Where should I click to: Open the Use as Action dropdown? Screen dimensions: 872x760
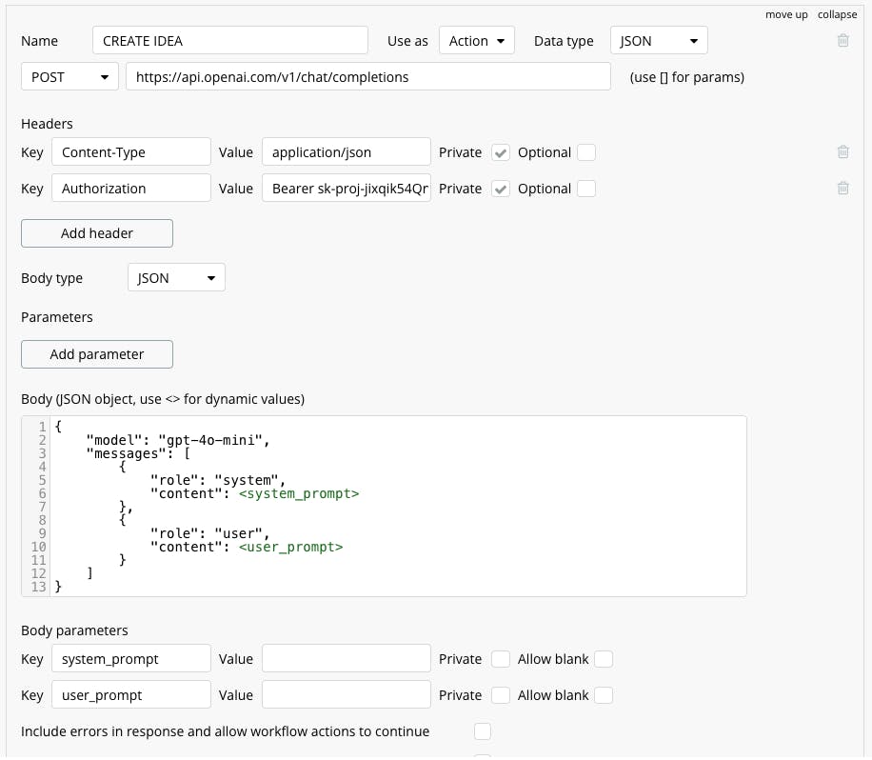tap(477, 41)
